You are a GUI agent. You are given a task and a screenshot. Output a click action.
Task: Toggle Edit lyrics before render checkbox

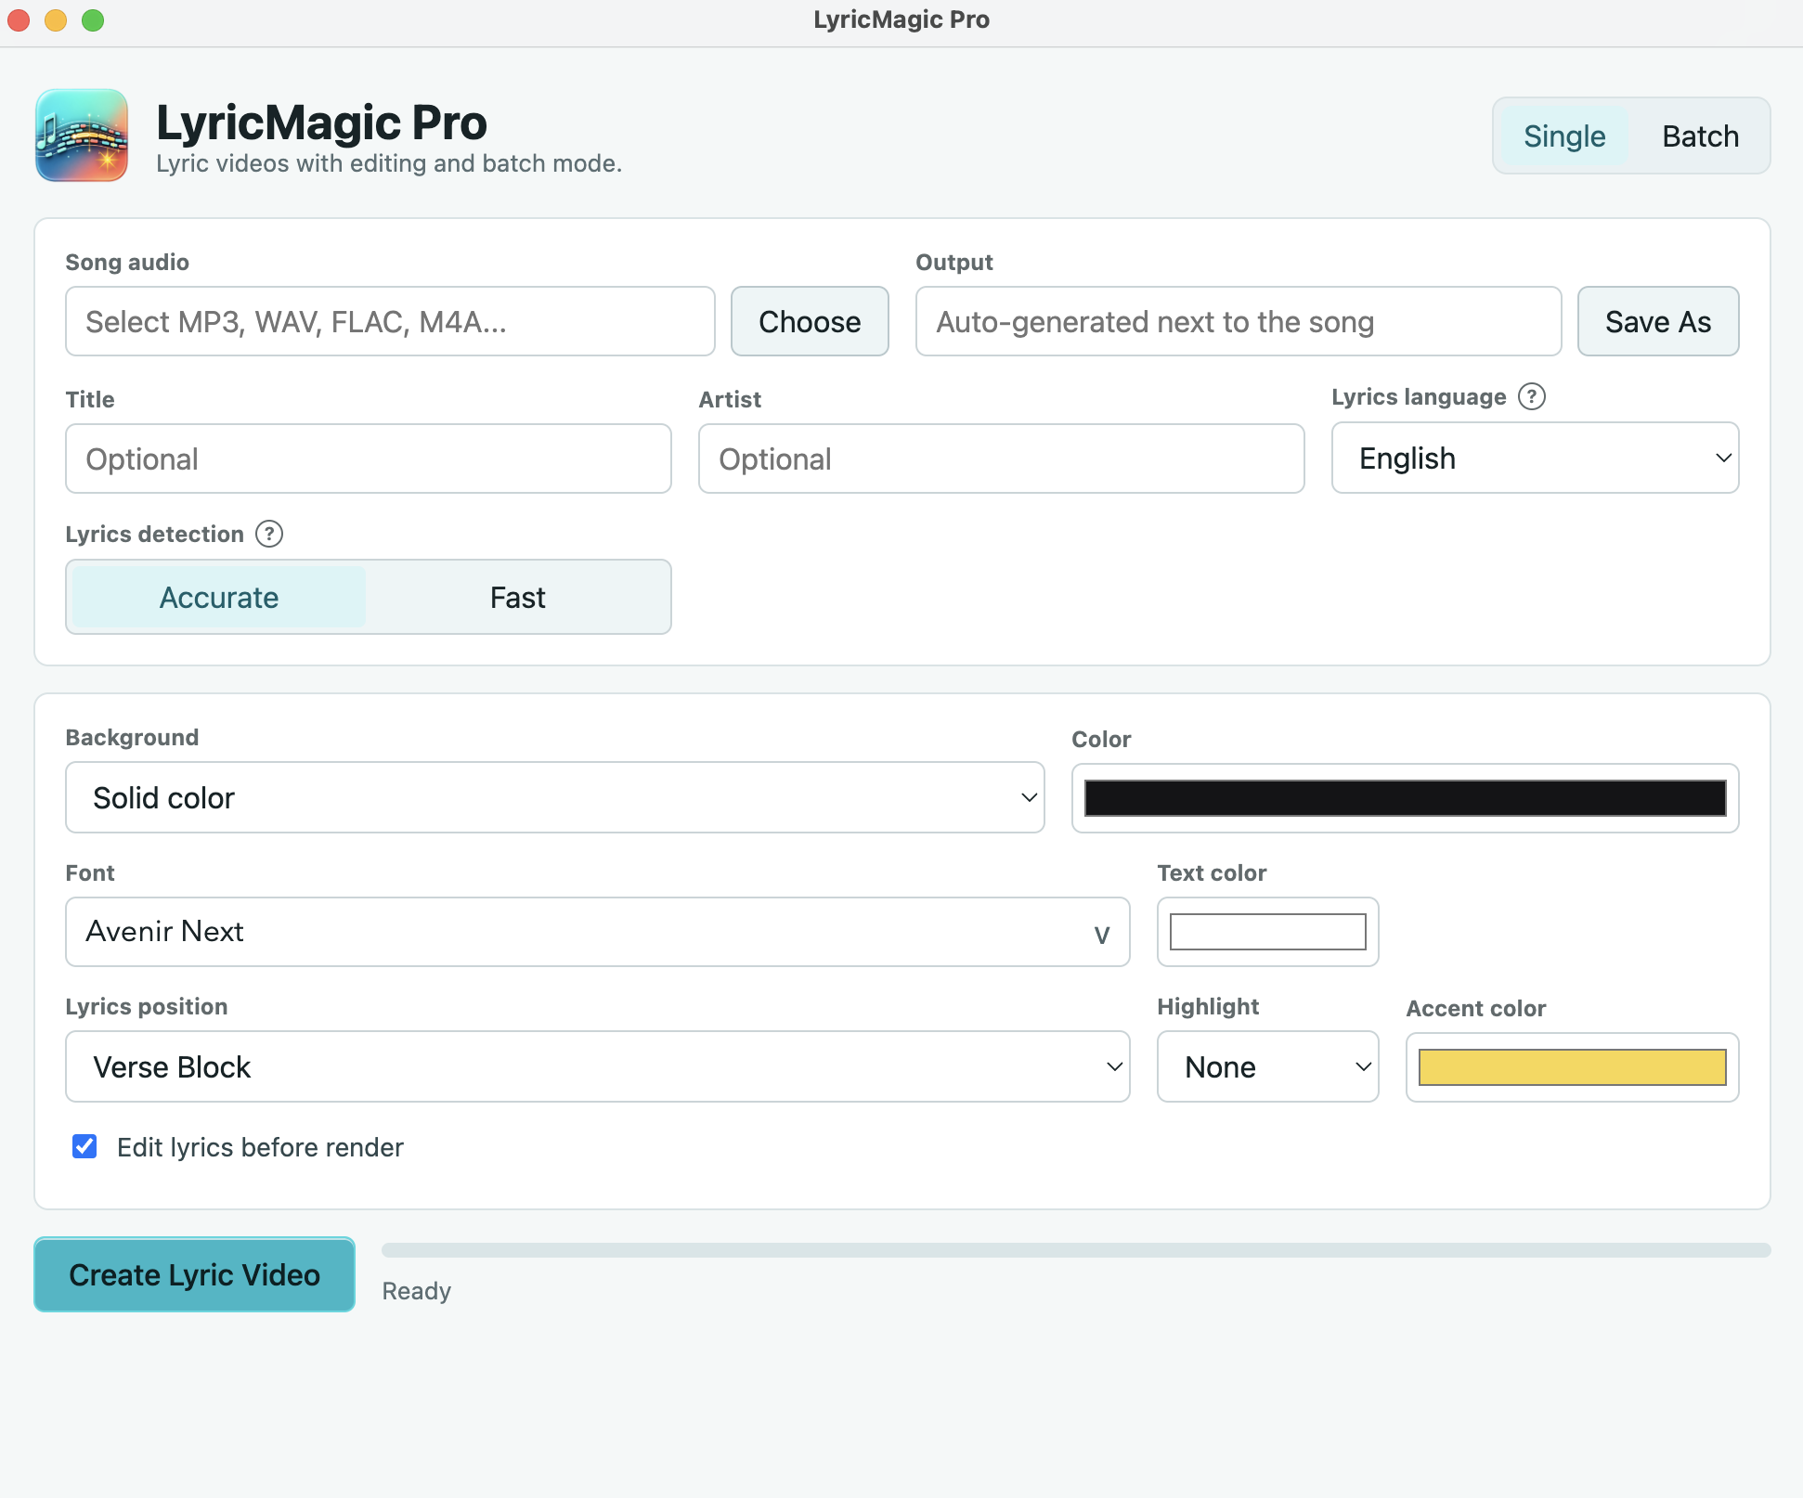tap(84, 1146)
